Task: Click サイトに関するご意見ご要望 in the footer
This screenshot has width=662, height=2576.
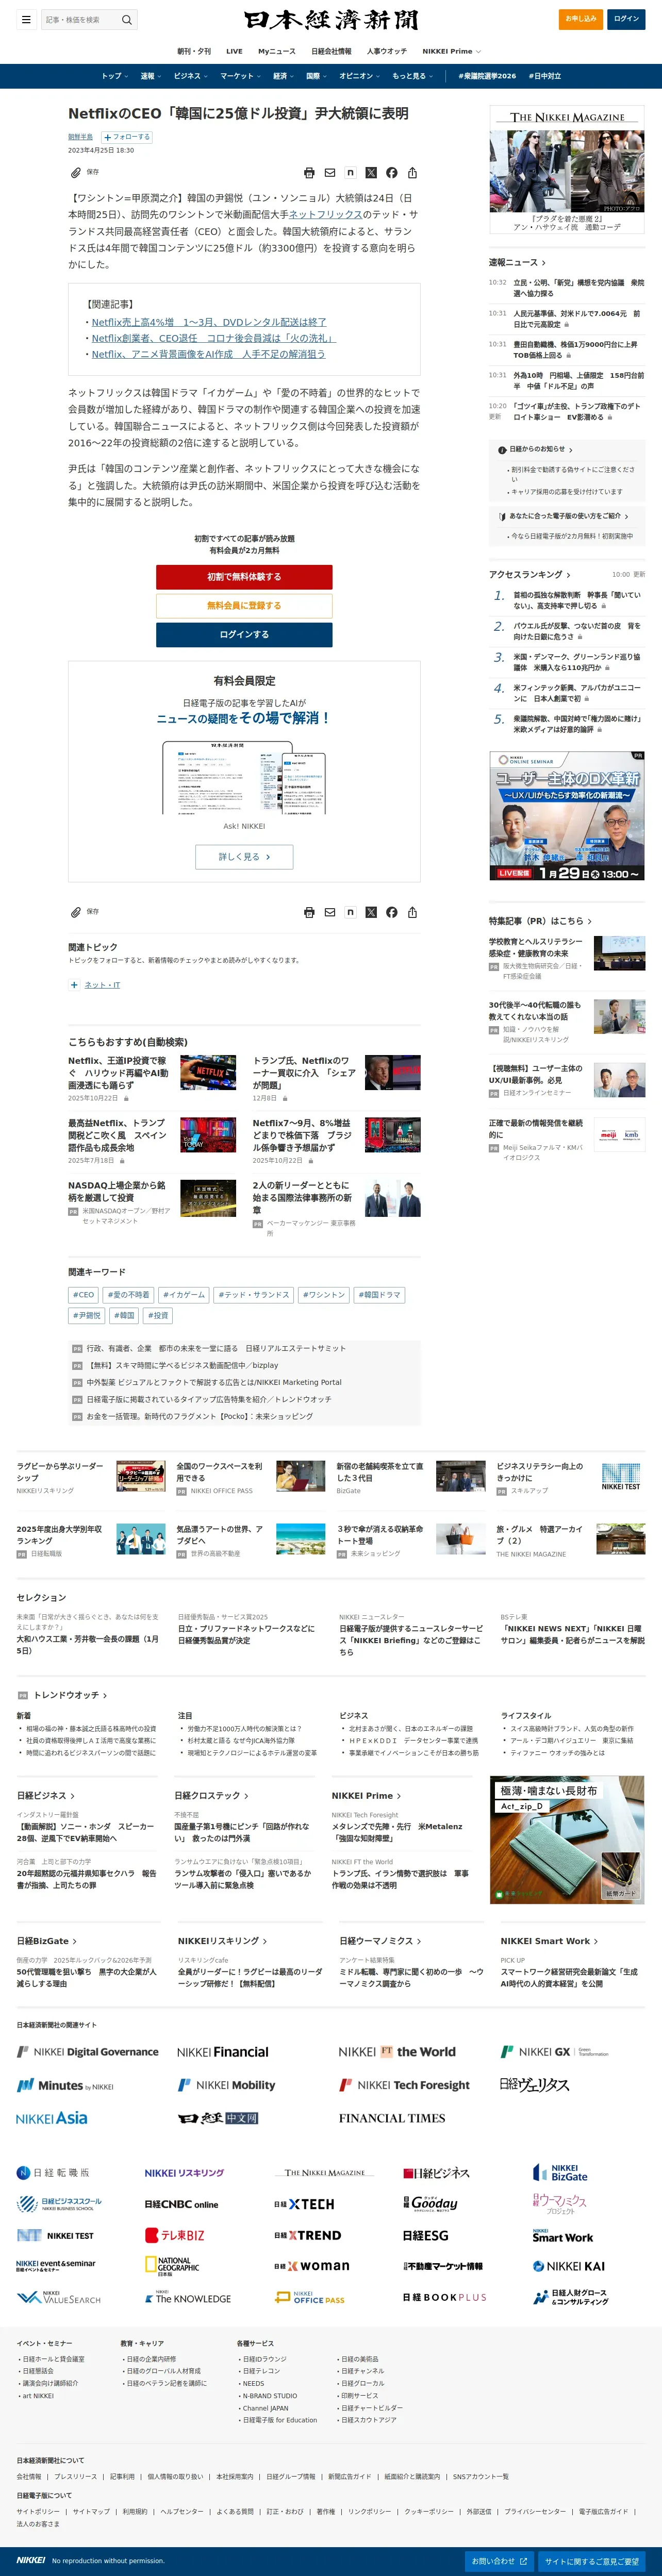Action: click(592, 2562)
